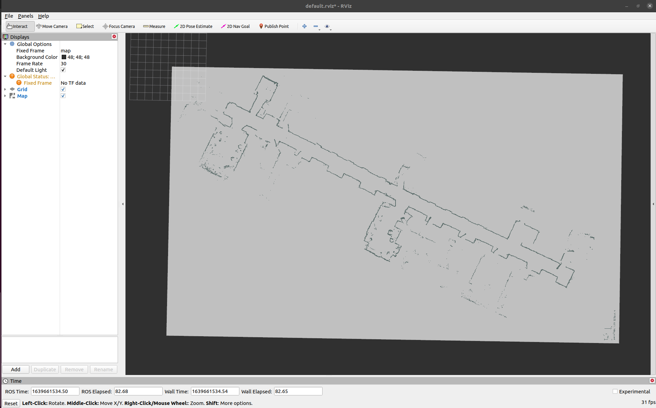This screenshot has width=656, height=408.
Task: Click the minus remove-tool icon
Action: (x=316, y=26)
